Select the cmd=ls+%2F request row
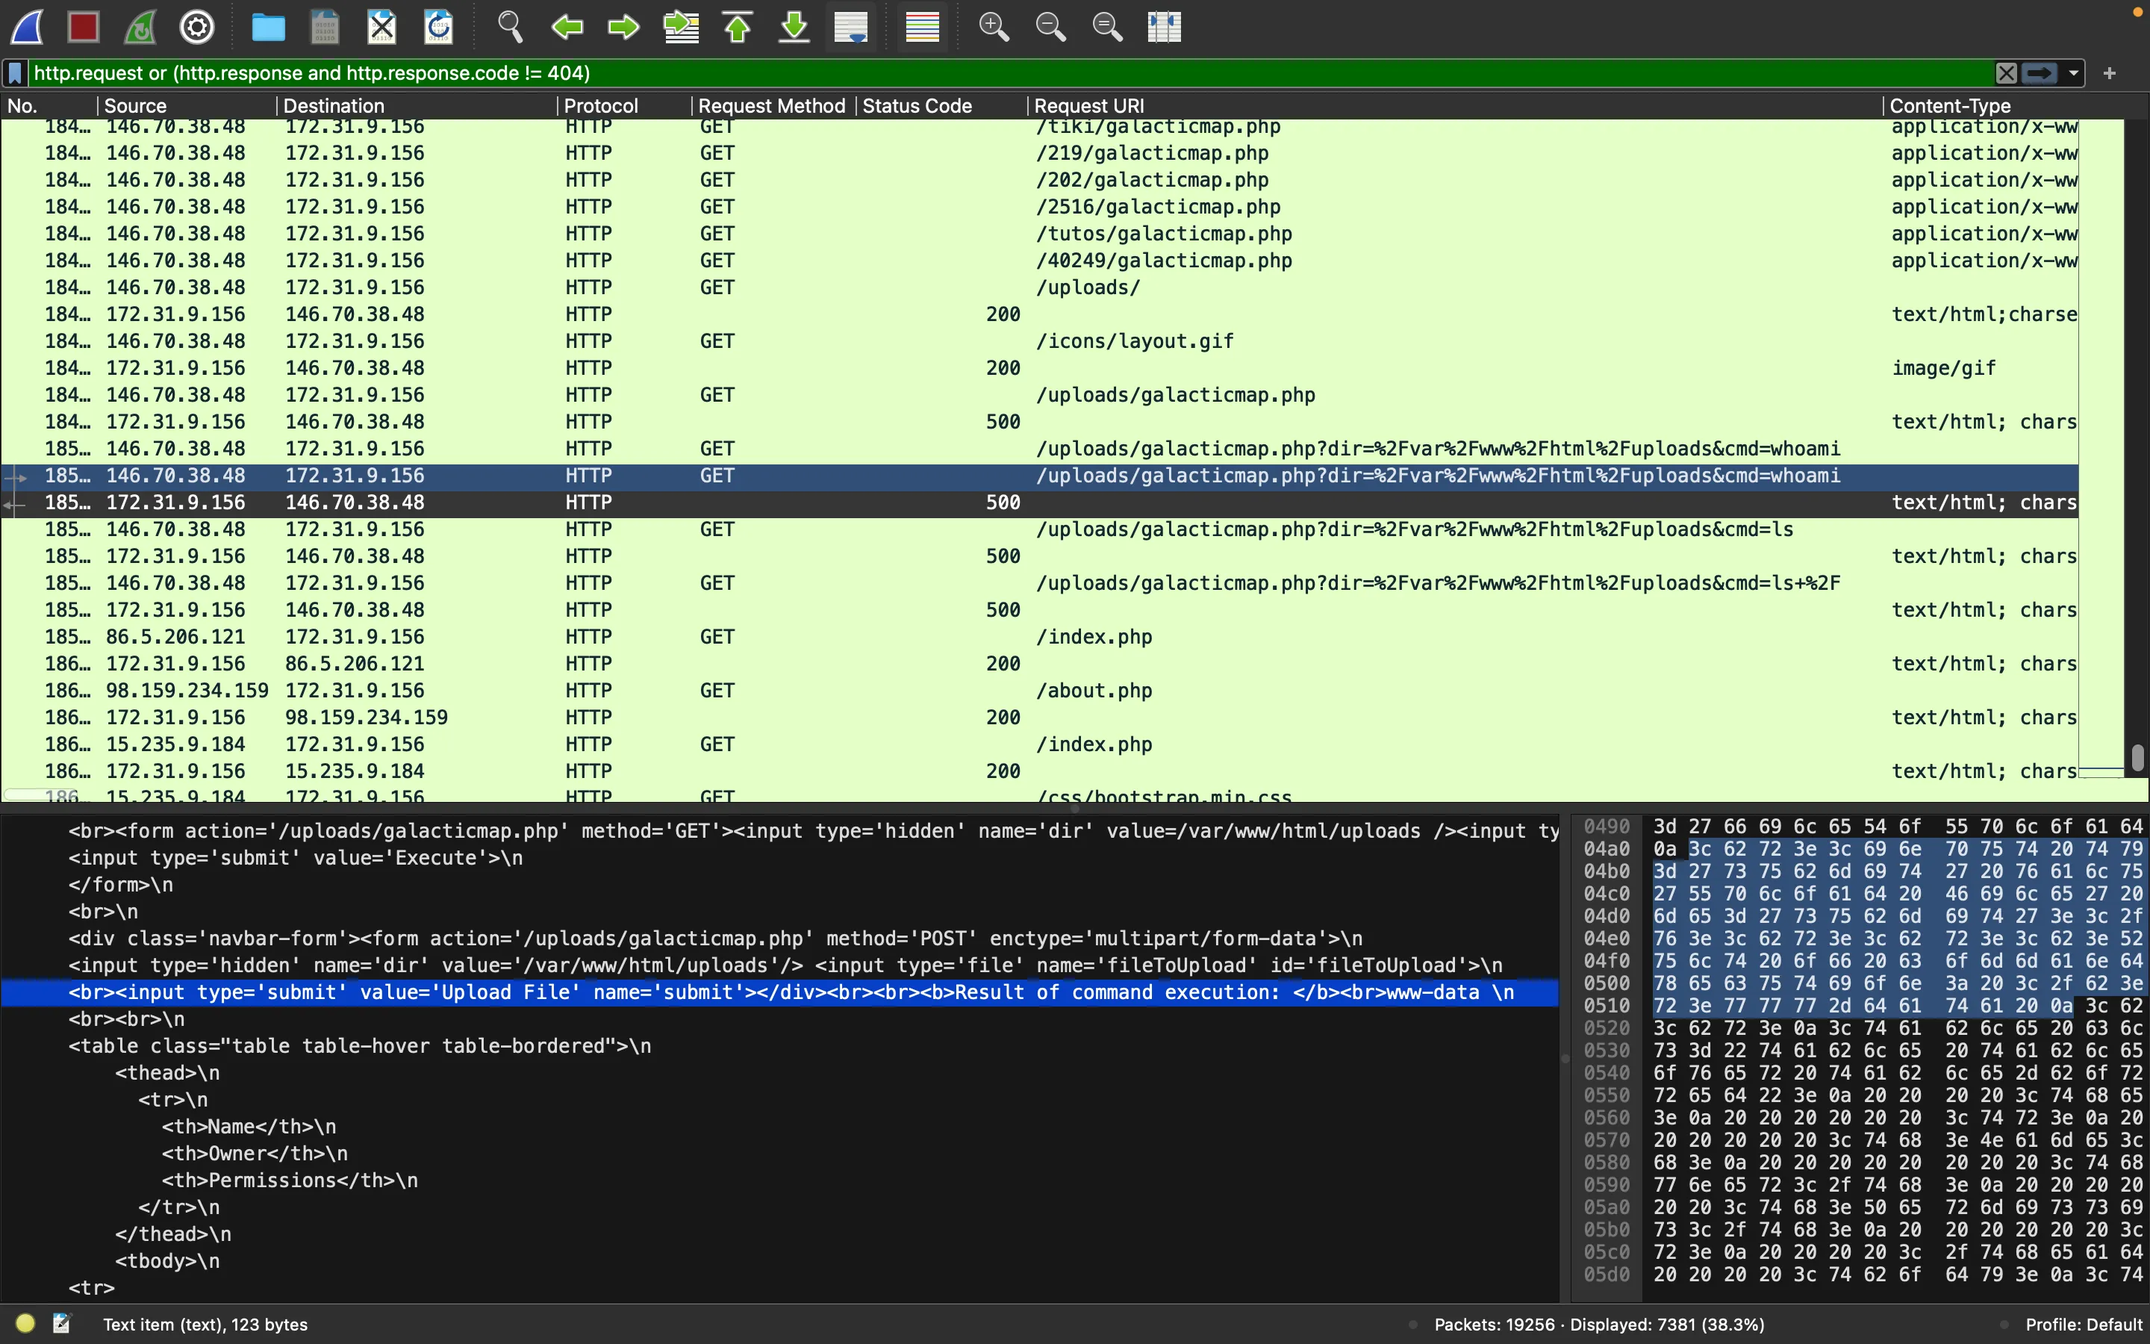Image resolution: width=2150 pixels, height=1344 pixels. click(1039, 583)
